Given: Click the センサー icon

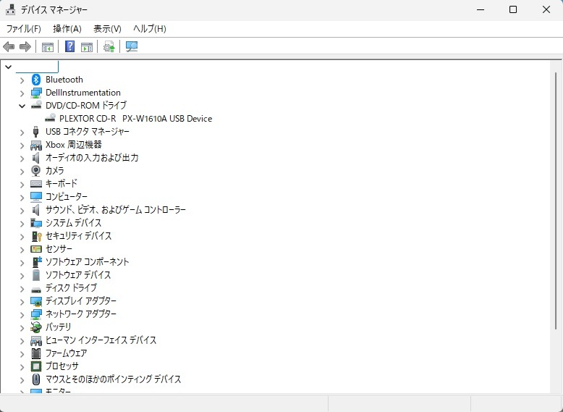Looking at the screenshot, I should (x=36, y=249).
